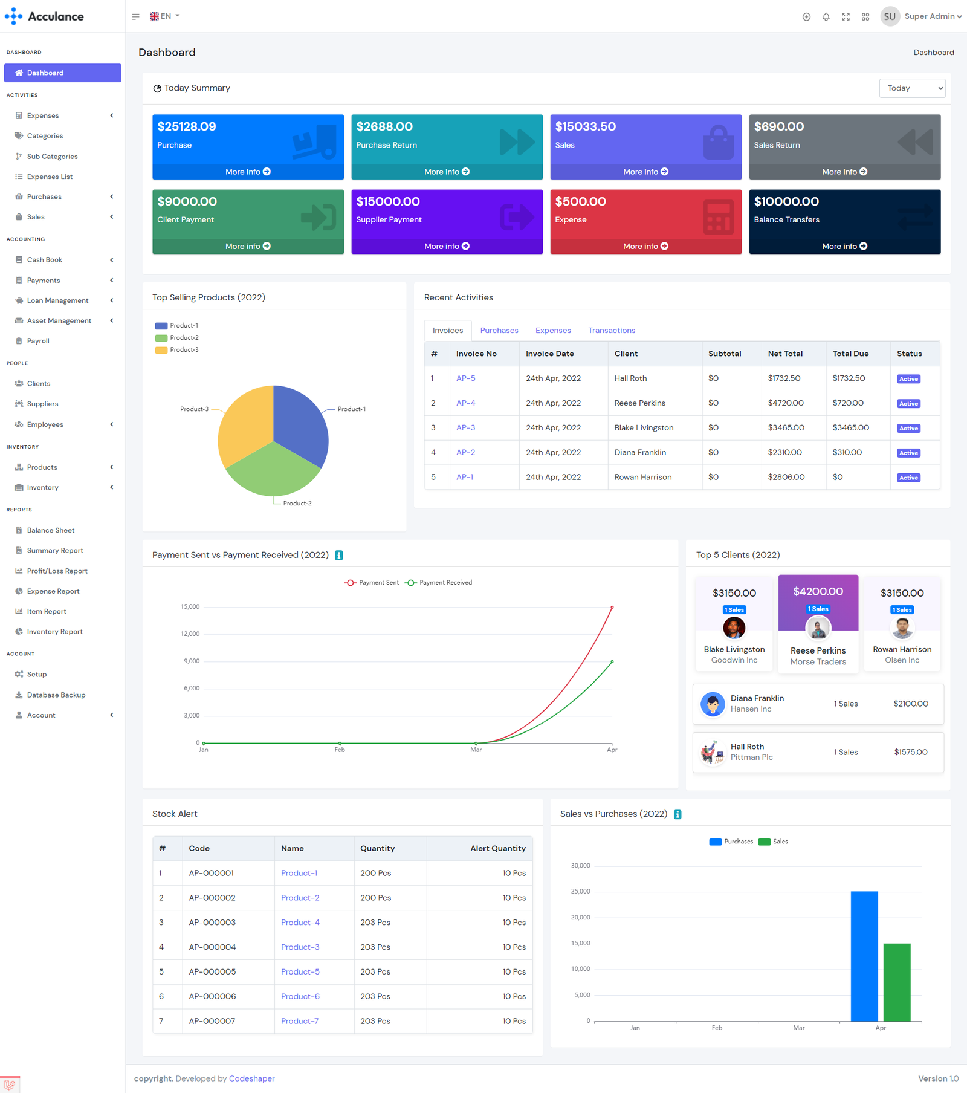Click info icon beside Sales vs Purchases title

(678, 814)
